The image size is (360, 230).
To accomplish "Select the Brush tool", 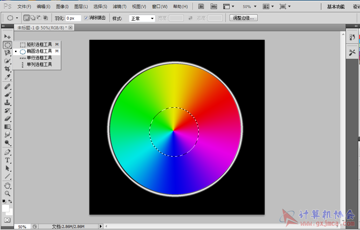I will click(x=7, y=94).
